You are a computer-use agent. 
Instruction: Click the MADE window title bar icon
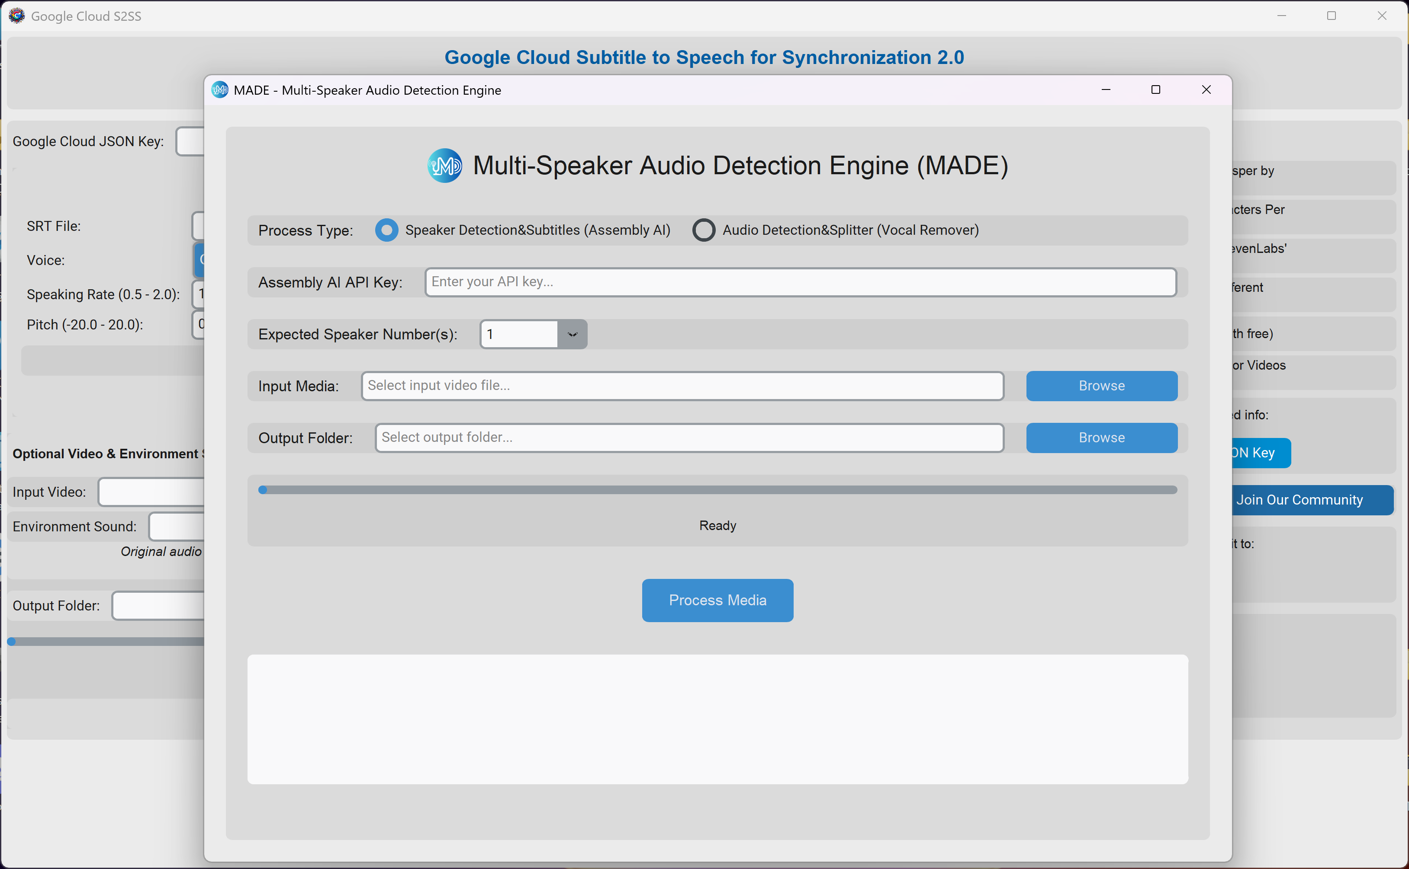tap(219, 90)
